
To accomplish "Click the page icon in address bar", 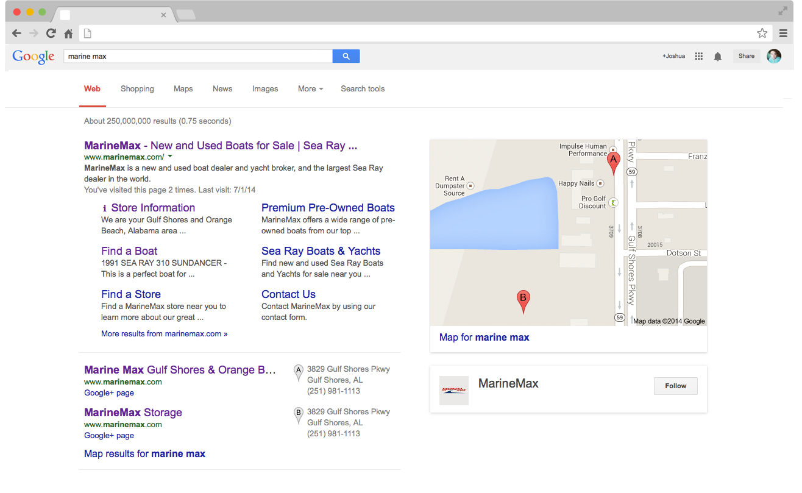I will 87,34.
